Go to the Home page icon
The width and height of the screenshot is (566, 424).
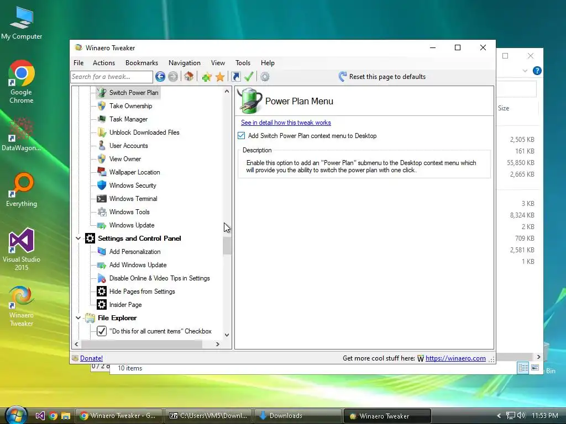coord(189,76)
